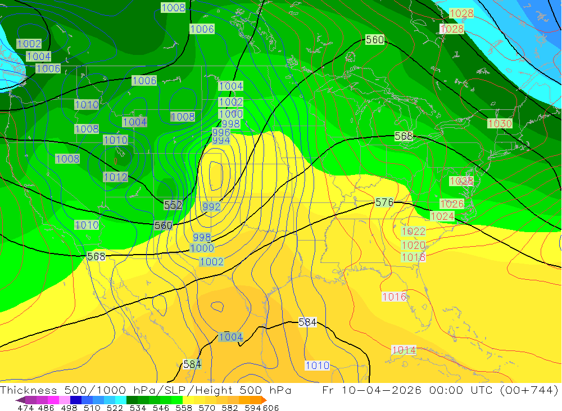Click legend value 558

point(183,408)
